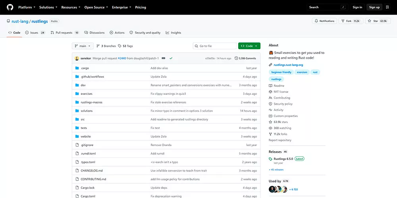Open the .typos.toml file
The height and width of the screenshot is (198, 397).
coord(88,162)
